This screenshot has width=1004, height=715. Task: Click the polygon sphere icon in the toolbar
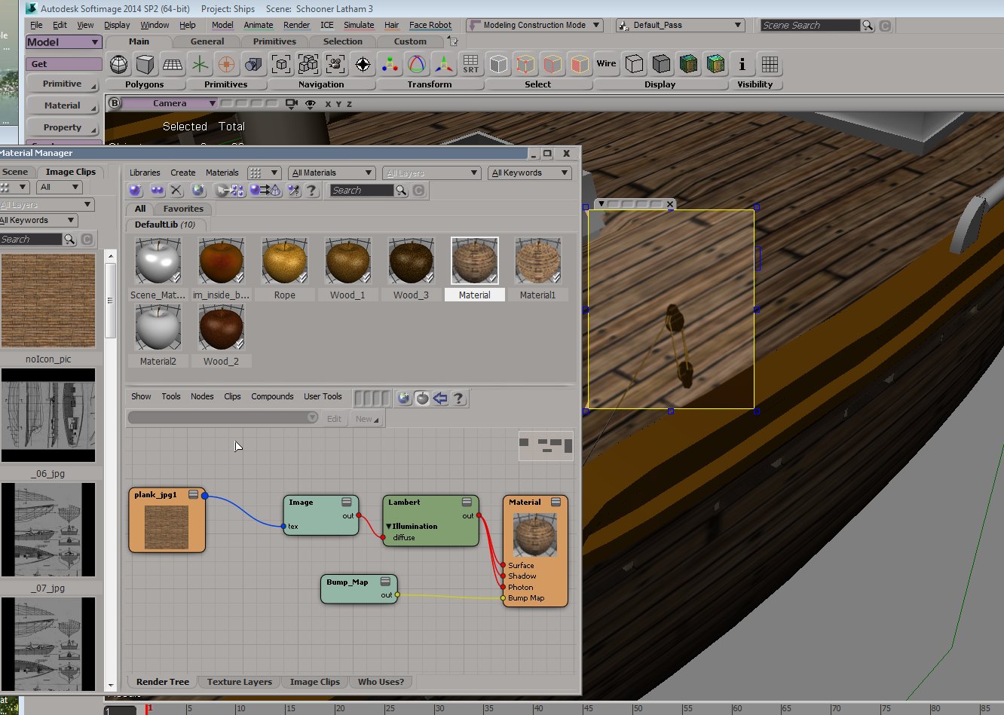coord(118,64)
